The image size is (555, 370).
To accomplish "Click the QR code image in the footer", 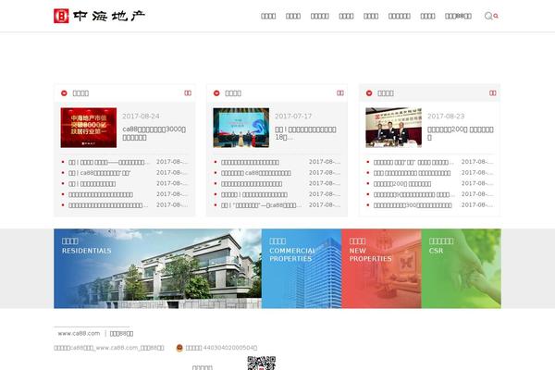I will point(261,363).
